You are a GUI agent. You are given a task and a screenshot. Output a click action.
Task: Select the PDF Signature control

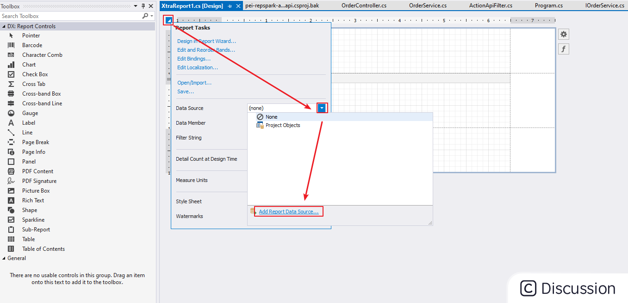click(39, 181)
